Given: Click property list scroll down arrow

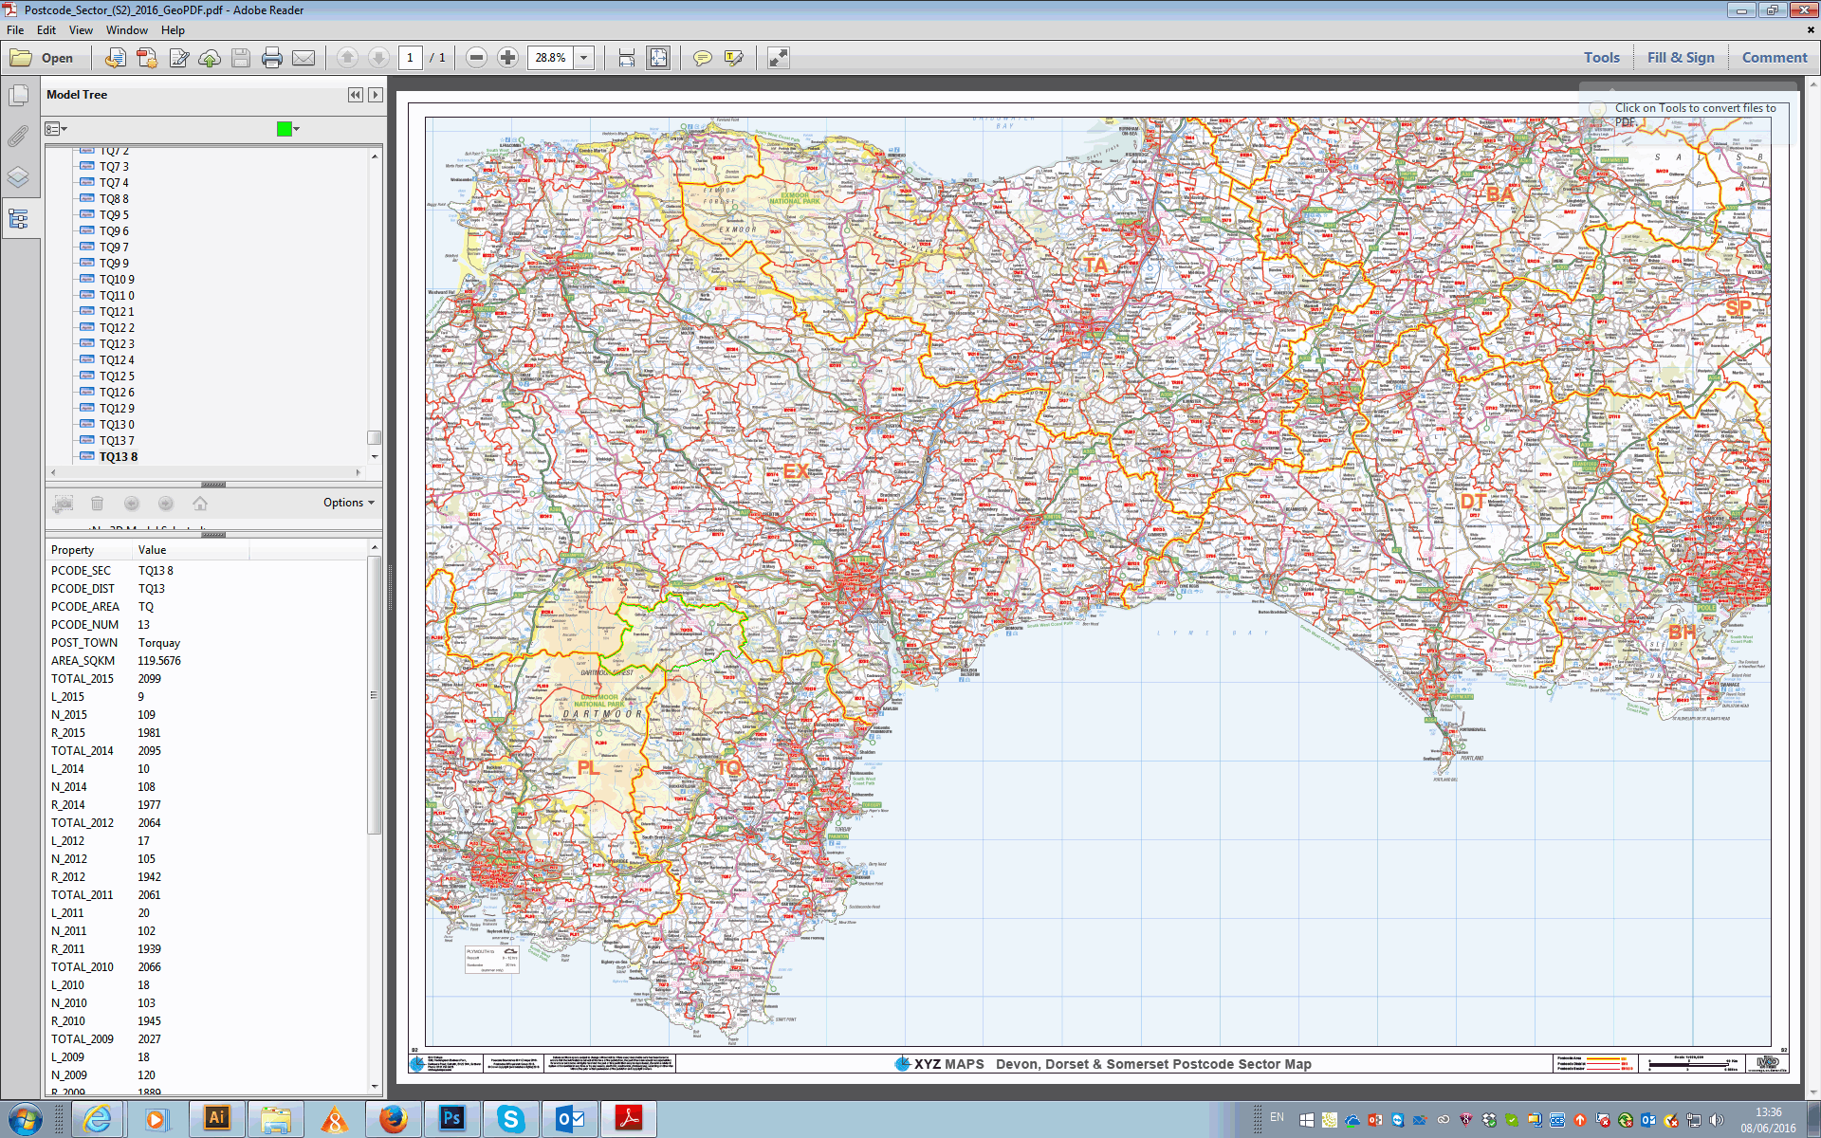Looking at the screenshot, I should tap(375, 1088).
